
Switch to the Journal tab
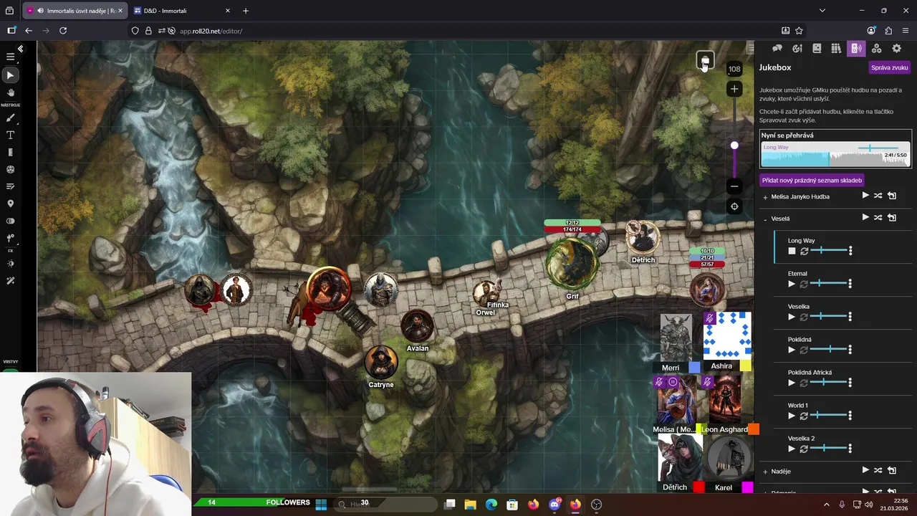[x=817, y=49]
